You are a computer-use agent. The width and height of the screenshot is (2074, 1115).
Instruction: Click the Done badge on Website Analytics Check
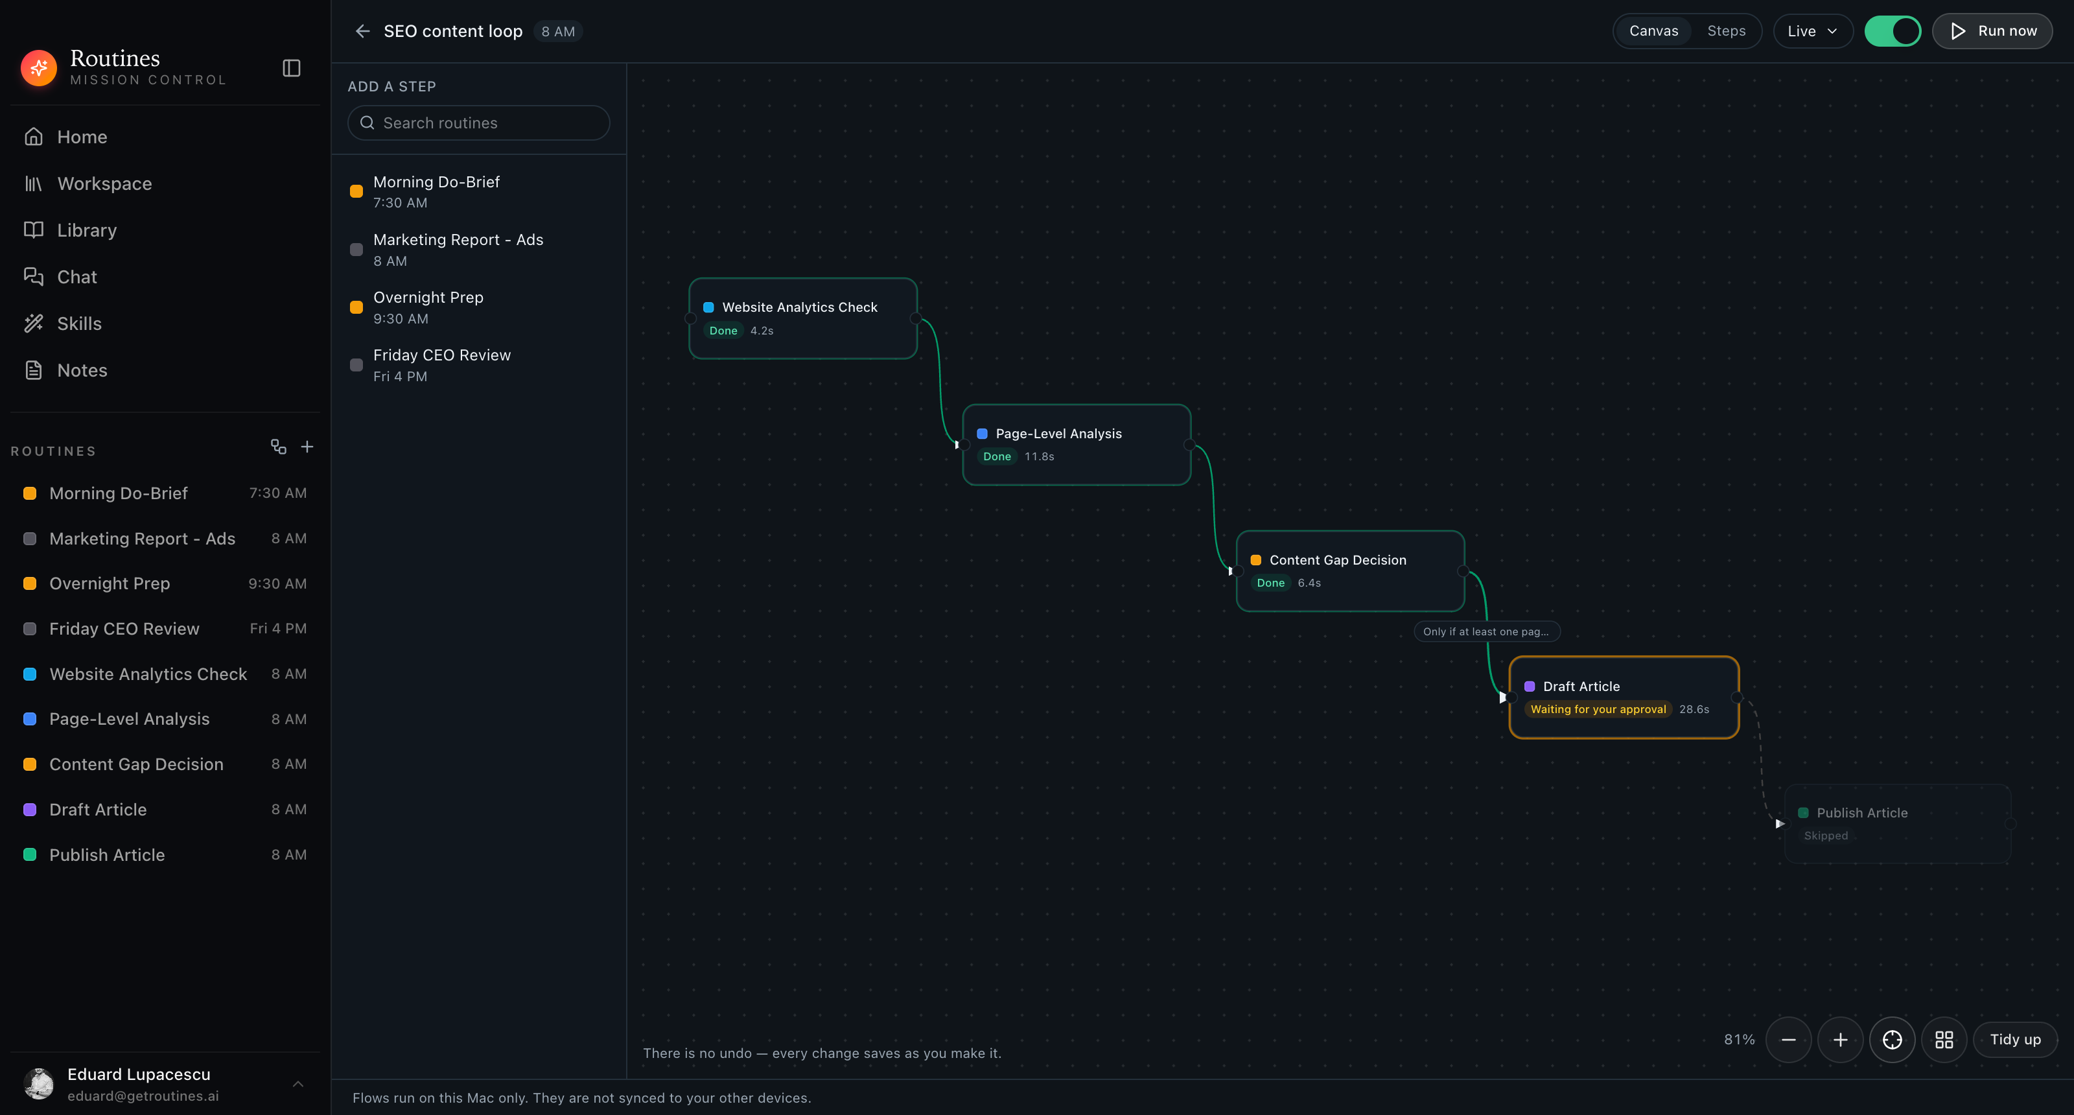(x=723, y=331)
